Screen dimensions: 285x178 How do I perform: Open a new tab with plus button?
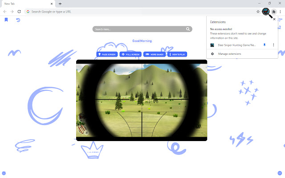pyautogui.click(x=60, y=4)
